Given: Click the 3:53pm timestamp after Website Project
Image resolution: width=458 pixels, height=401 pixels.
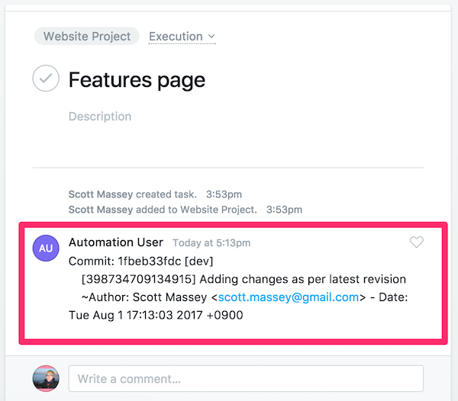Looking at the screenshot, I should pos(282,209).
